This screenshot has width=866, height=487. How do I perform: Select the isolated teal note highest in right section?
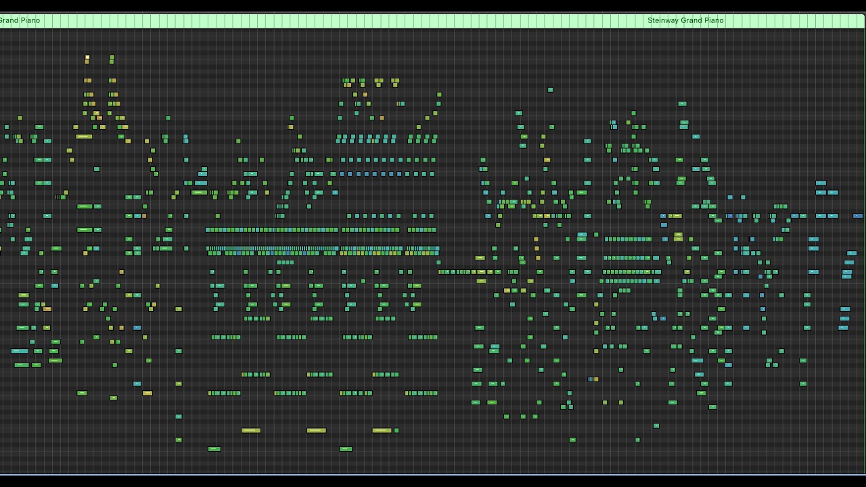[x=550, y=90]
